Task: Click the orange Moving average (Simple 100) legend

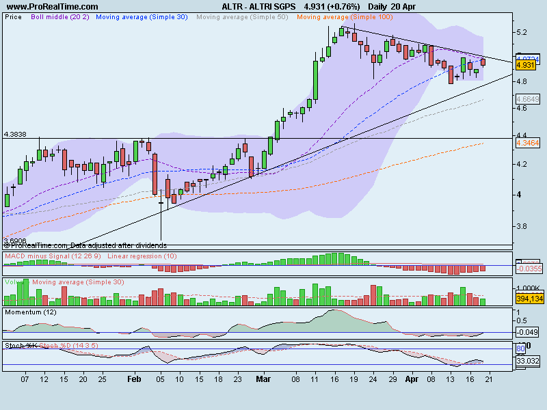Action: tap(345, 16)
